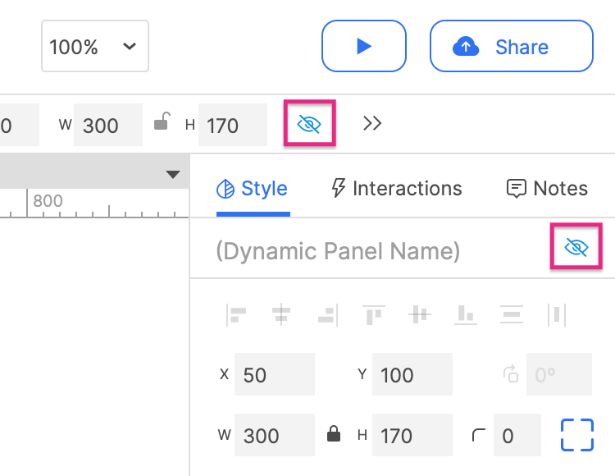Click the fit-to-content dashed square icon

pyautogui.click(x=576, y=434)
